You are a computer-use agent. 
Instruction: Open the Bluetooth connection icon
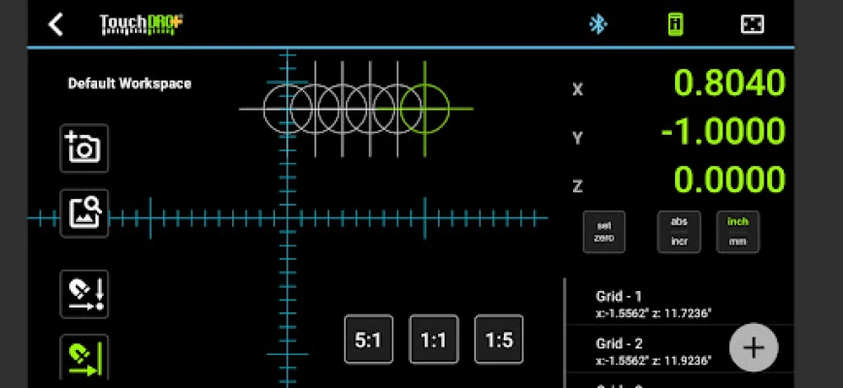(599, 24)
